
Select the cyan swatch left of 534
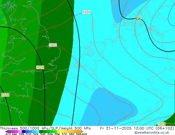tap(38, 131)
